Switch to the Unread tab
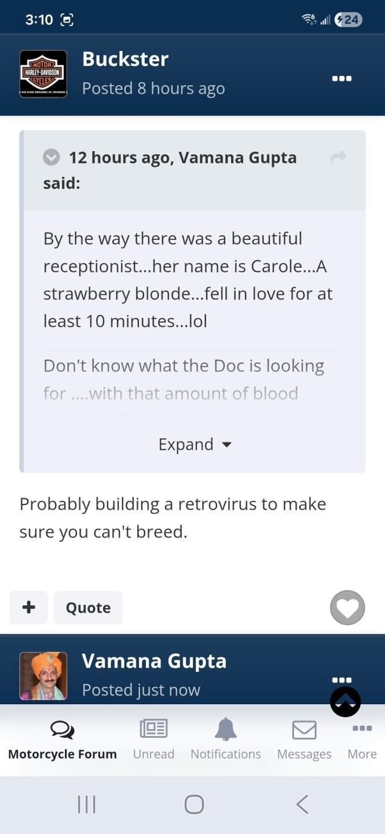Viewport: 385px width, 834px height. (x=153, y=738)
